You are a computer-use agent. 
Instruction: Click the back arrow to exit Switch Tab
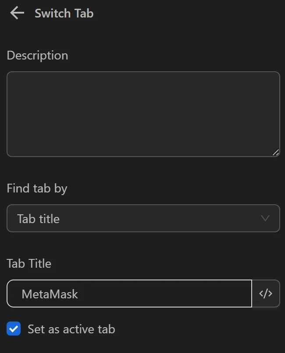pos(16,13)
